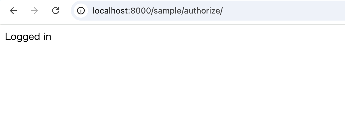Click the '/sample/authorize/' path in the URL
The image size is (345, 139).
tap(187, 11)
